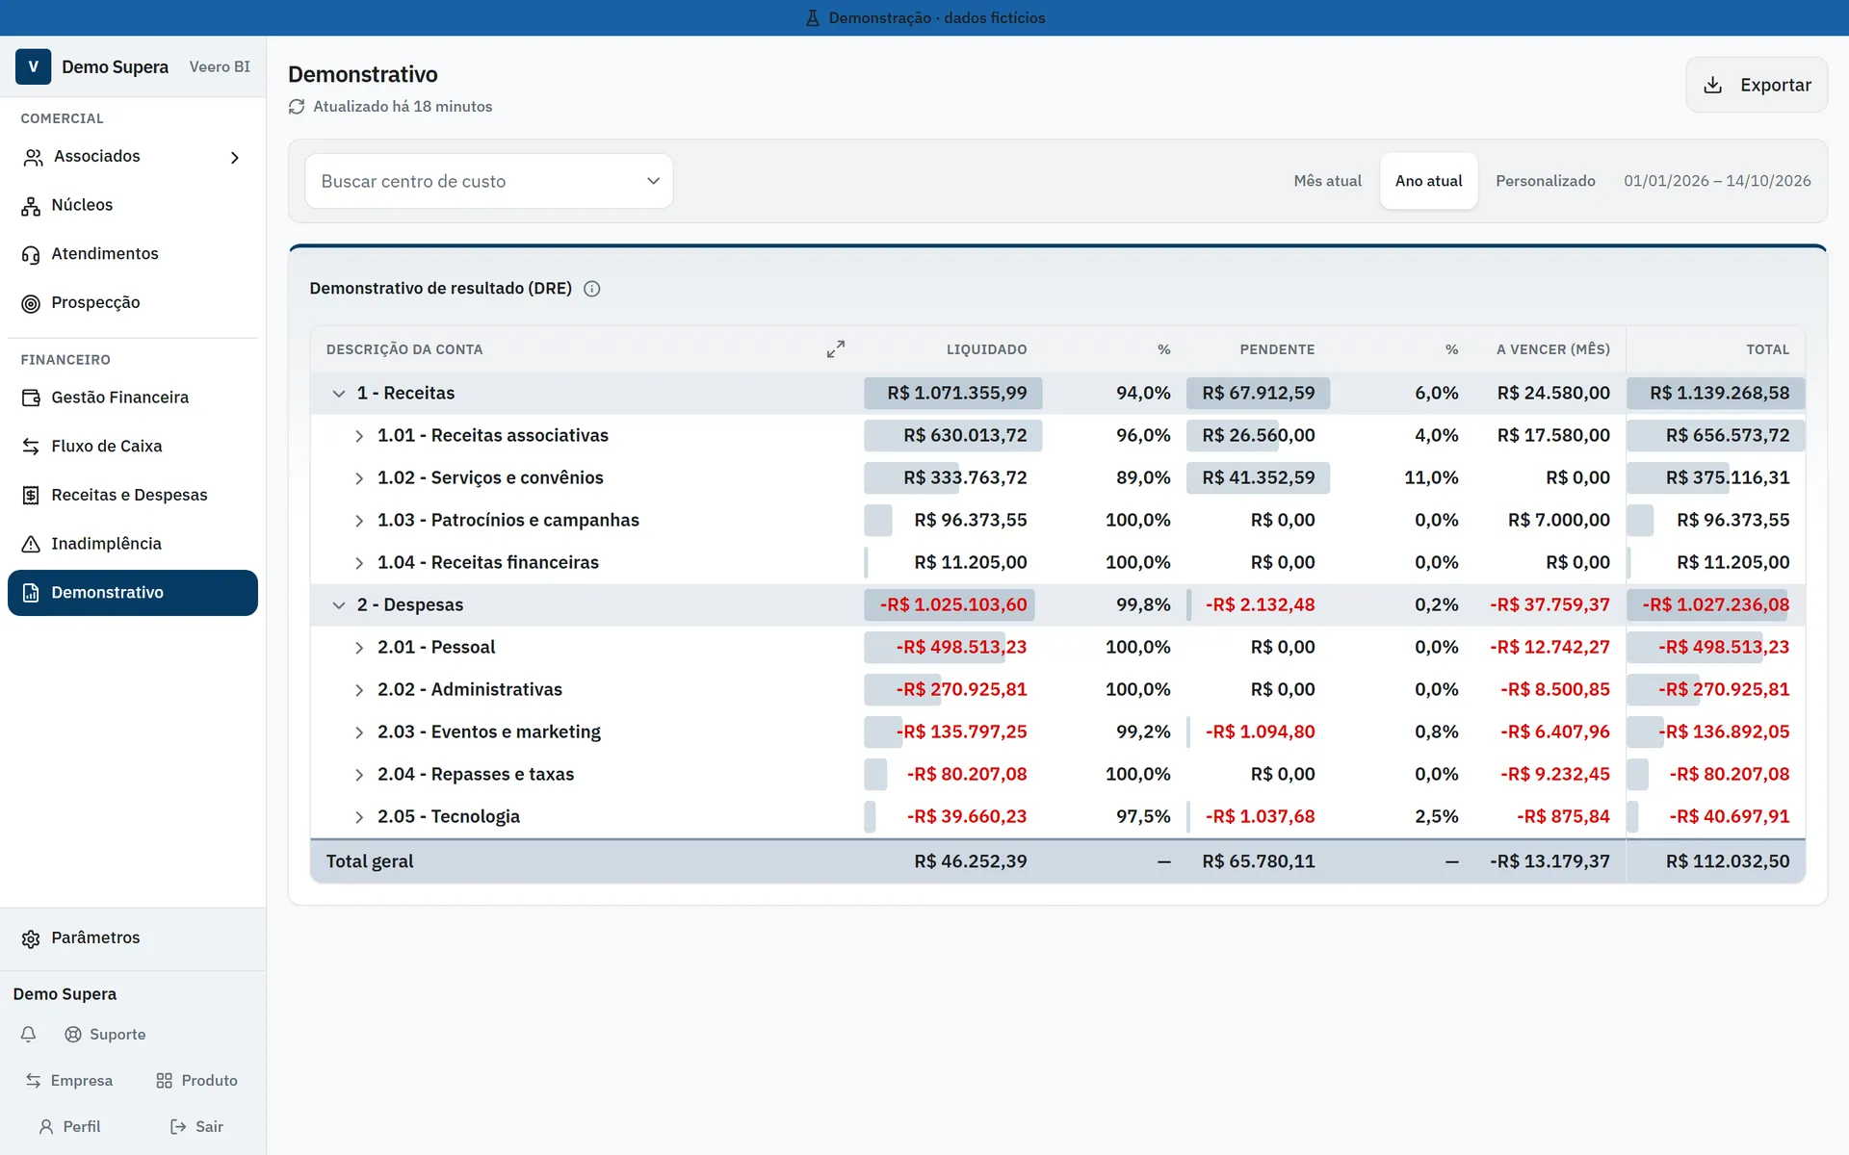Expand 2.03 - Eventos e marketing
Image resolution: width=1849 pixels, height=1155 pixels.
359,732
